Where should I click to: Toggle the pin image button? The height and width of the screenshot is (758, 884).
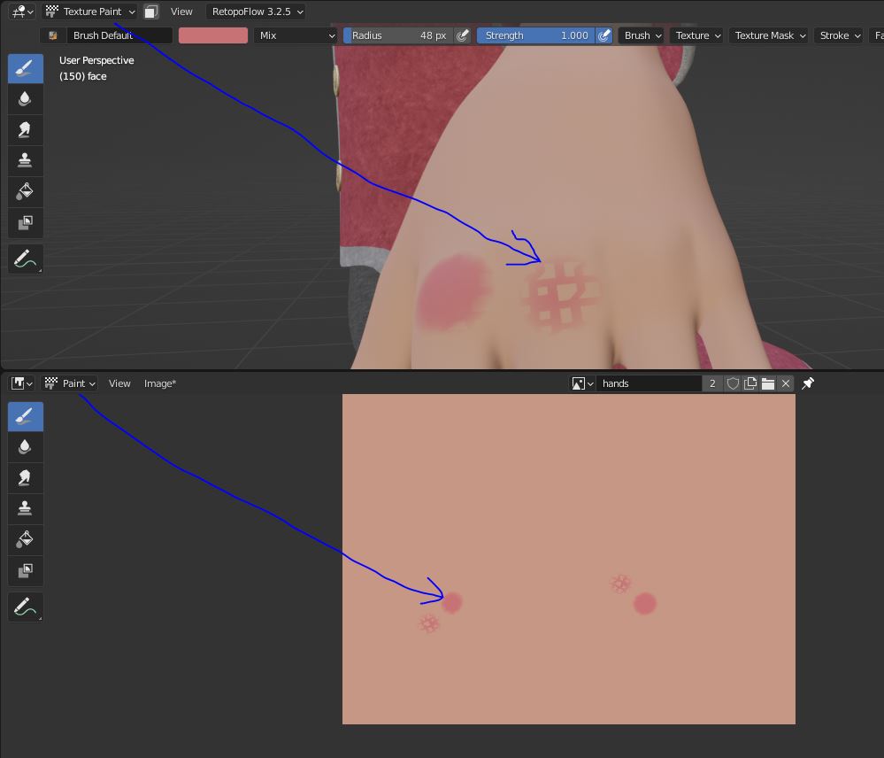click(x=808, y=383)
